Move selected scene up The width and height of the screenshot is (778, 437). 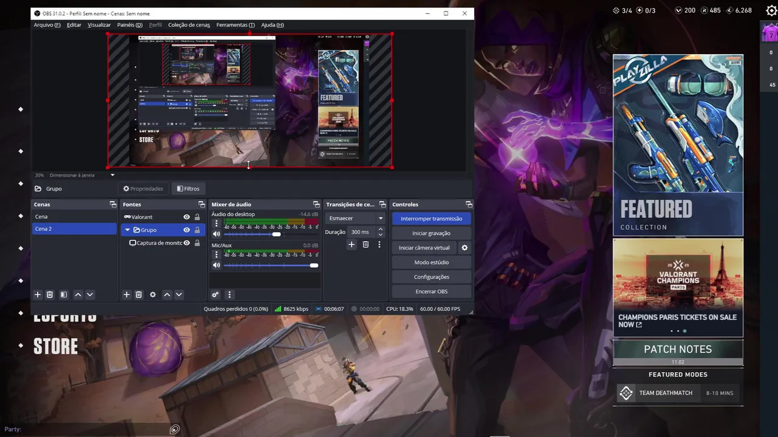click(78, 294)
